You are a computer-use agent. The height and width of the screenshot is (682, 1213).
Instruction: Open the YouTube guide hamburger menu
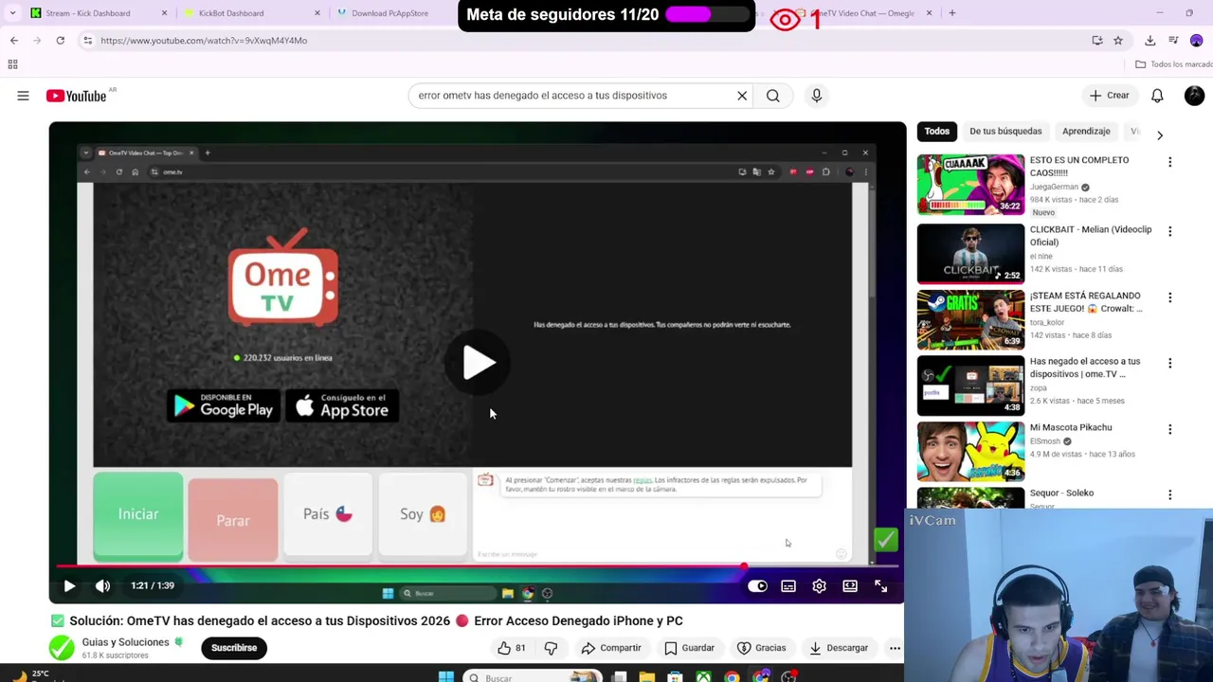pos(23,96)
